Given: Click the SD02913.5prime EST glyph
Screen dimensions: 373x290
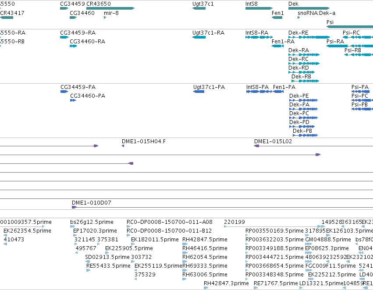Looking at the screenshot, I should point(88,262).
